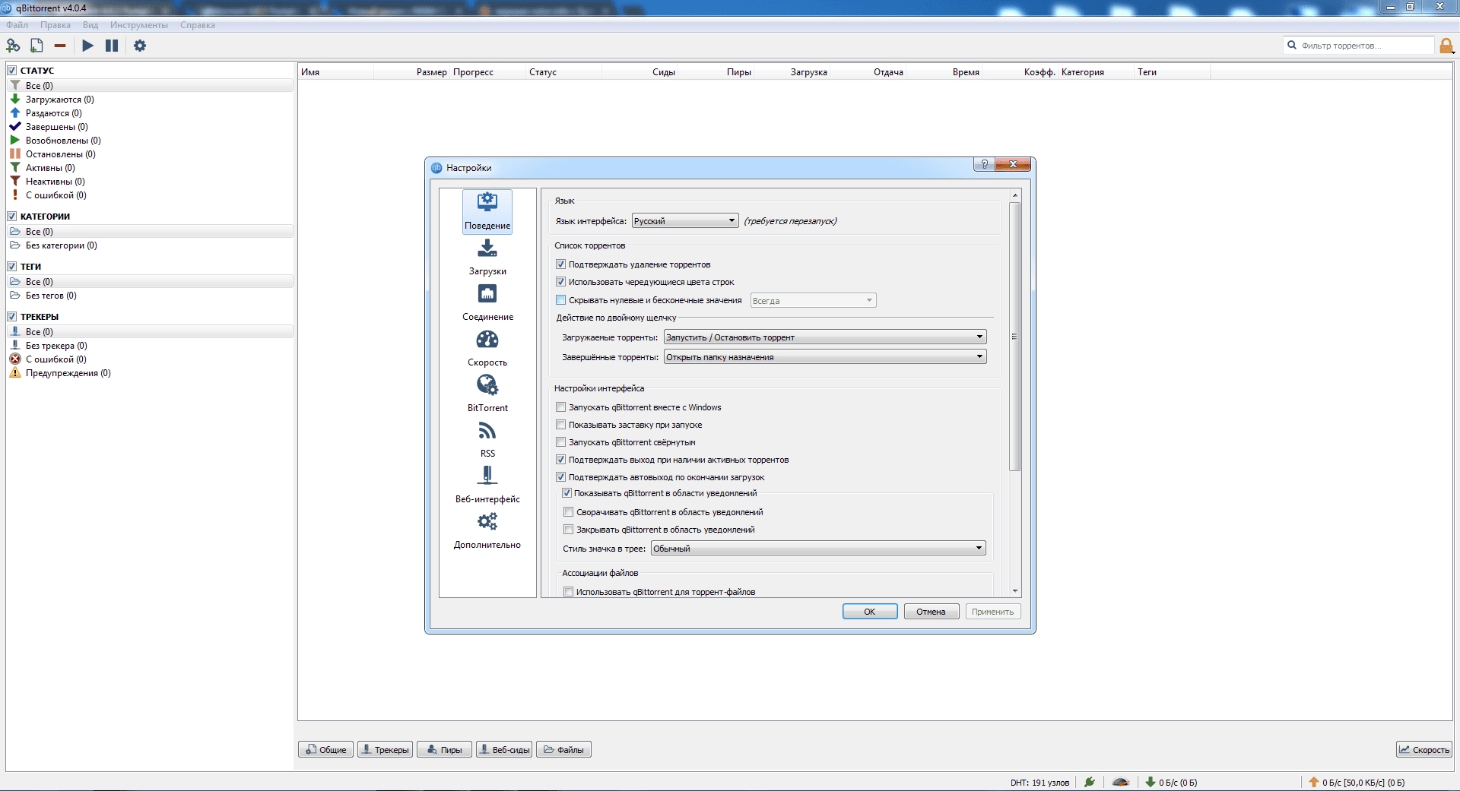Viewport: 1460px width, 791px height.
Task: Click the settings dialog vertical scrollbar thumb
Action: 1014,337
